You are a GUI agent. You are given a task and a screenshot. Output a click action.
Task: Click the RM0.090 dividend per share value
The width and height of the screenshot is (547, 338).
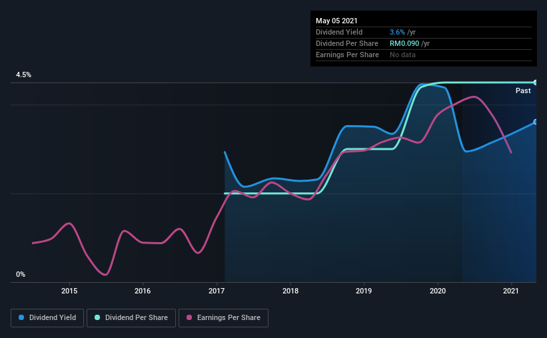(x=404, y=43)
